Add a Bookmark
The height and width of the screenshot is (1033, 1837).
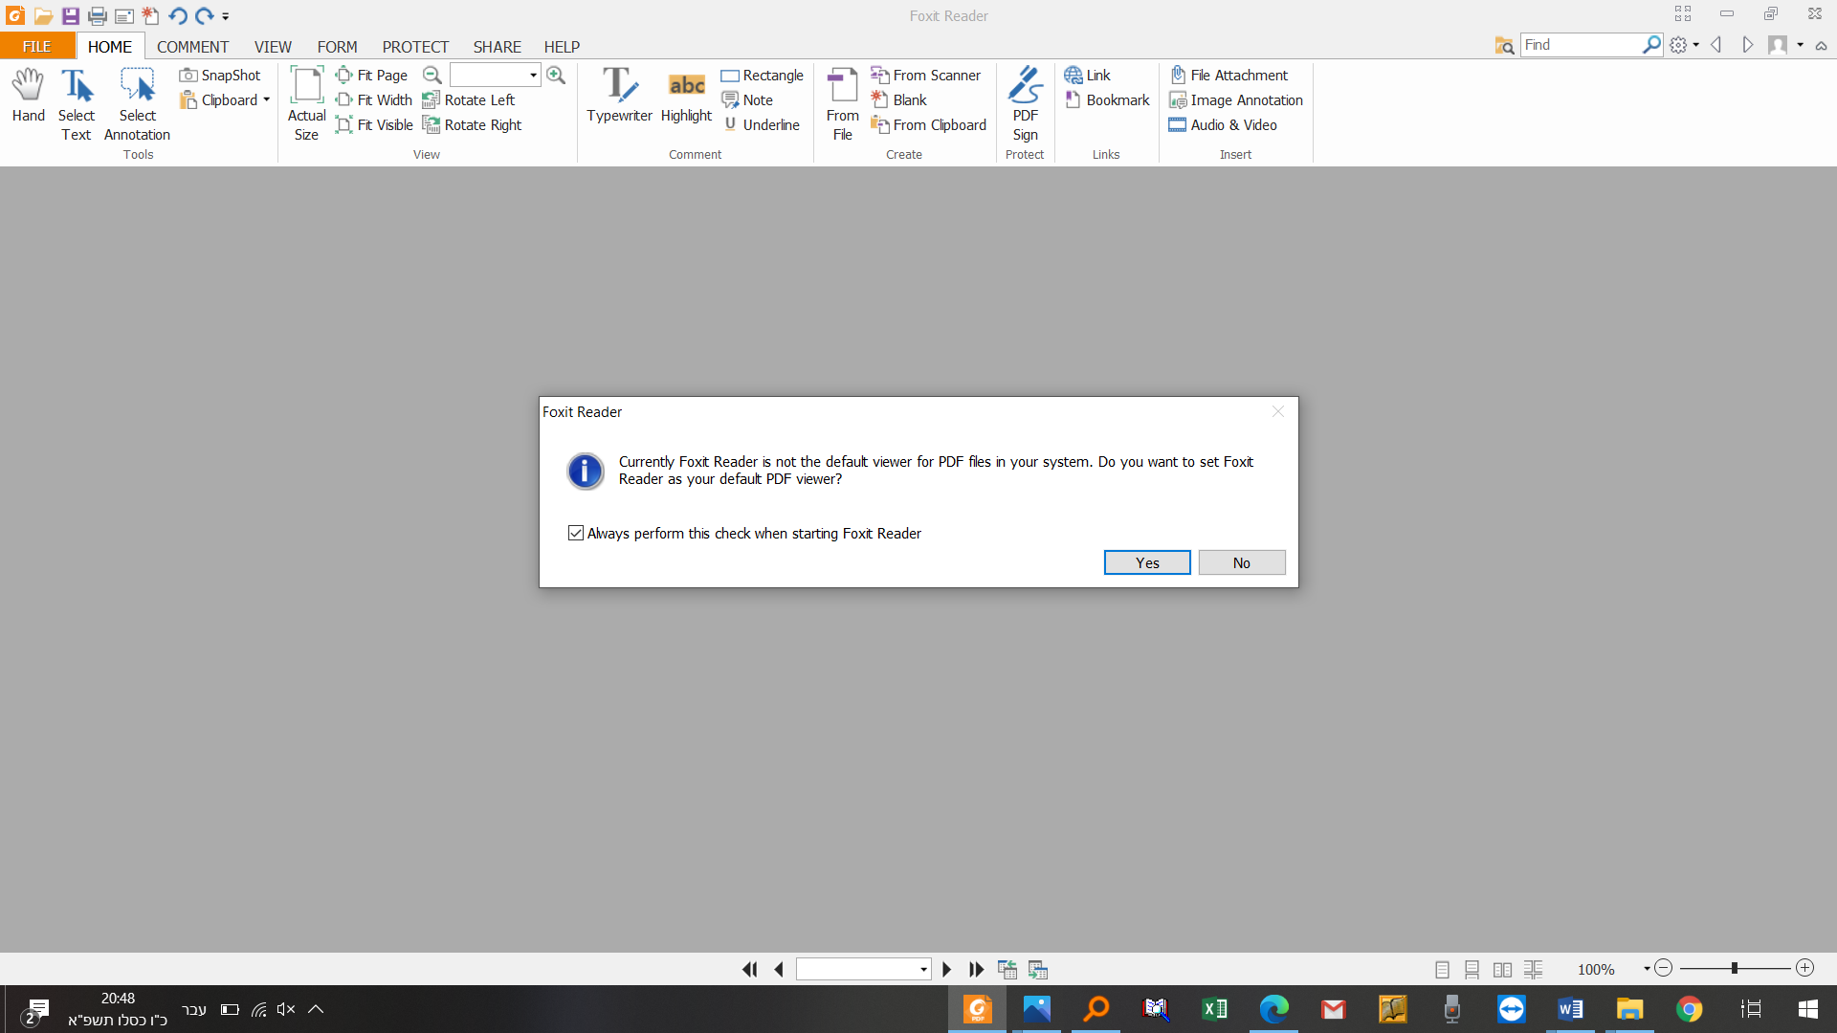pos(1108,99)
